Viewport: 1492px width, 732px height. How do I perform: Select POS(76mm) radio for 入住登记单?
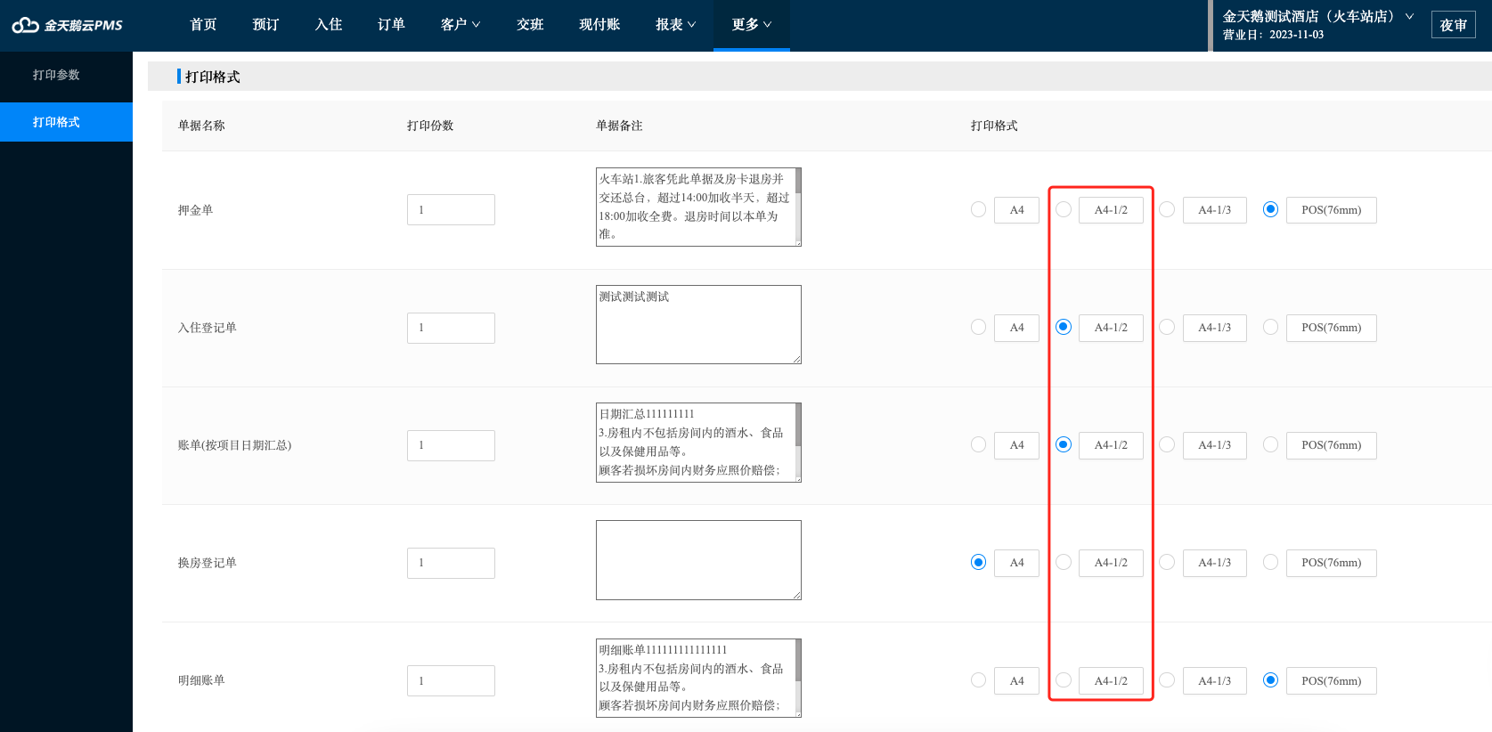click(1270, 327)
